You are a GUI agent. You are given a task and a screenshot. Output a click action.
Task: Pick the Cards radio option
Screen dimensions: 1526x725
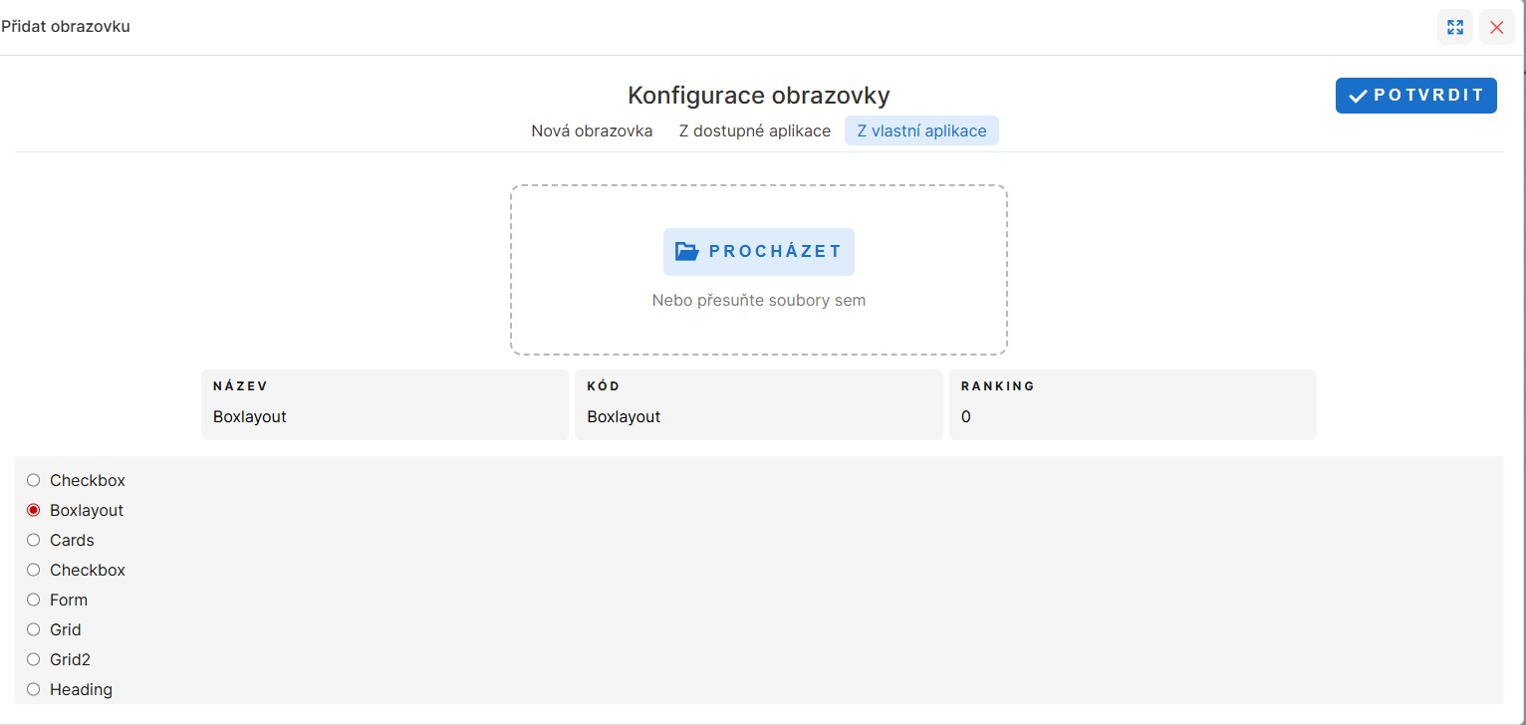click(x=34, y=540)
